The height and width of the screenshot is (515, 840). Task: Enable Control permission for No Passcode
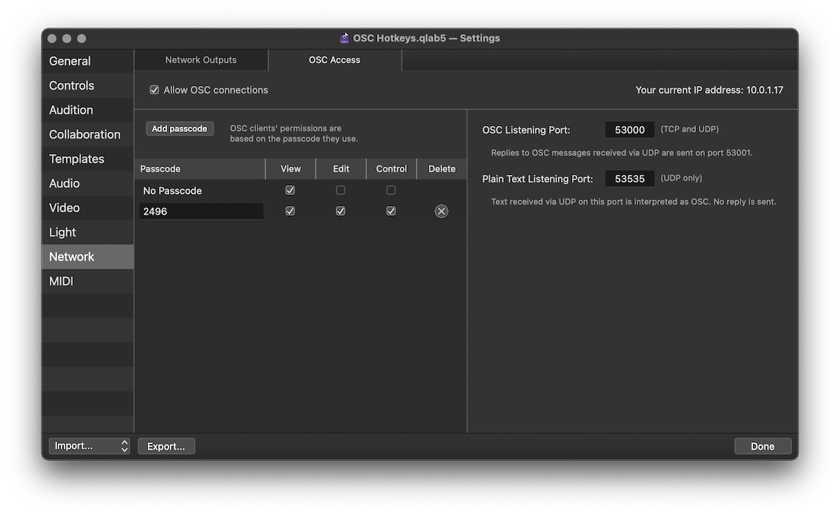391,190
